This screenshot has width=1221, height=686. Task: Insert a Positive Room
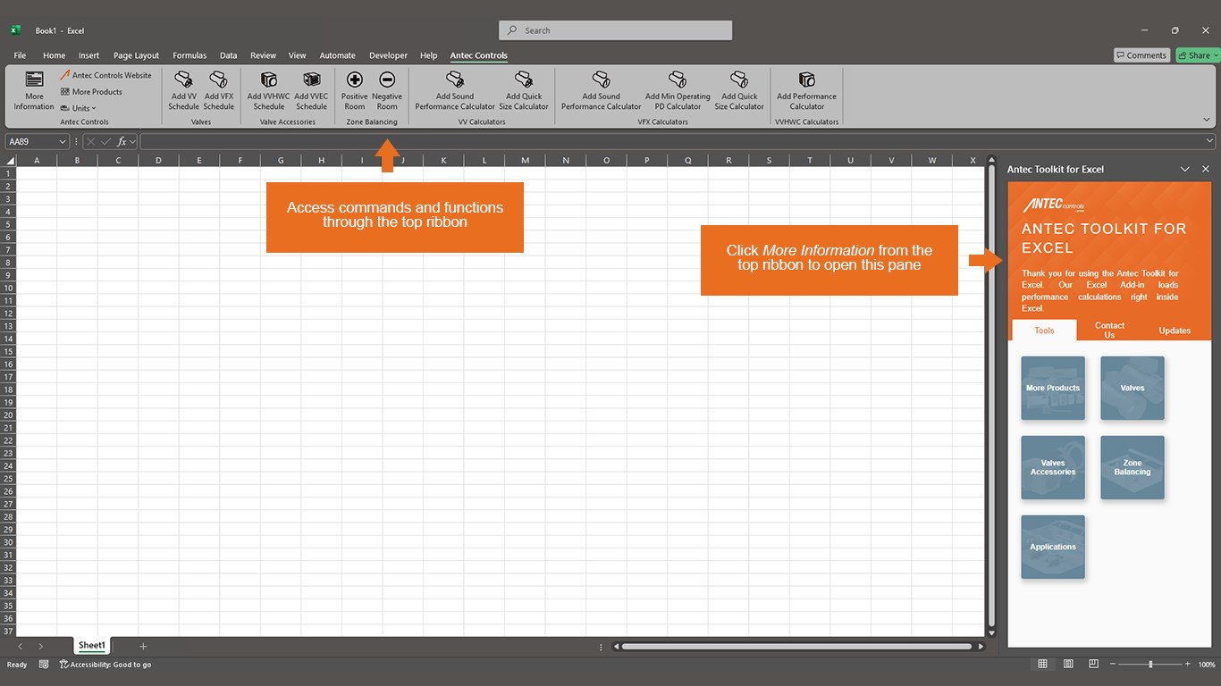[x=355, y=91]
